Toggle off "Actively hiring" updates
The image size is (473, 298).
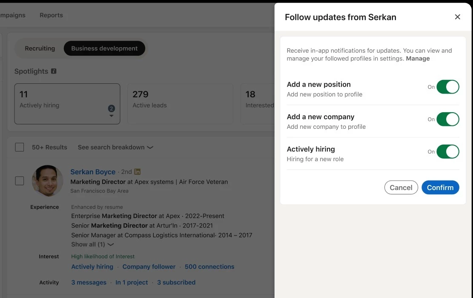tap(447, 151)
